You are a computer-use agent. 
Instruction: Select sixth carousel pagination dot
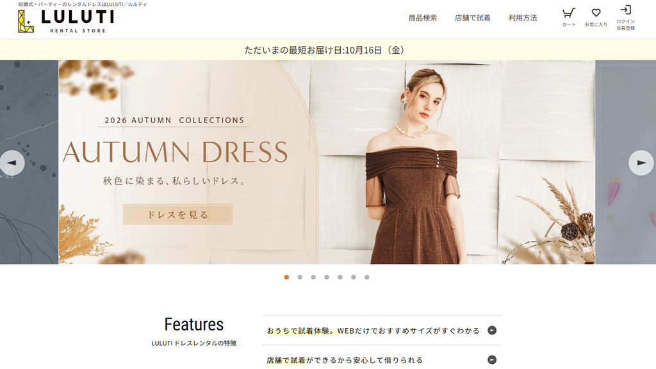354,277
